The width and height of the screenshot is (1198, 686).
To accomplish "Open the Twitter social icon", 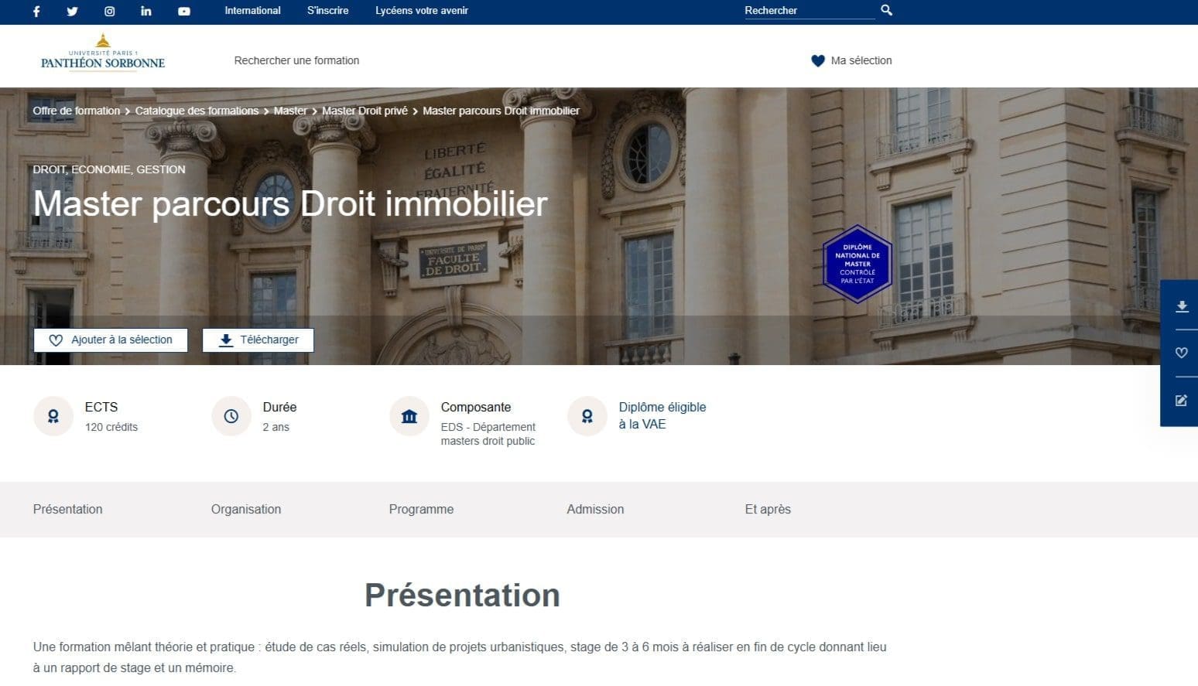I will (x=72, y=11).
